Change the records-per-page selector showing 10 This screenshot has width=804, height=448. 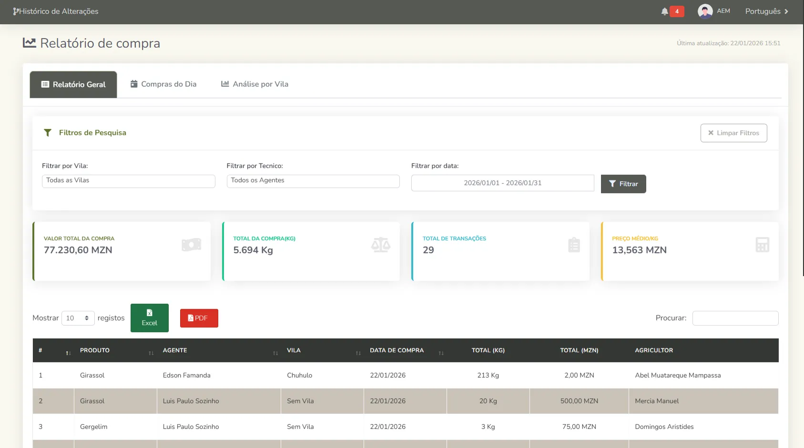point(78,318)
